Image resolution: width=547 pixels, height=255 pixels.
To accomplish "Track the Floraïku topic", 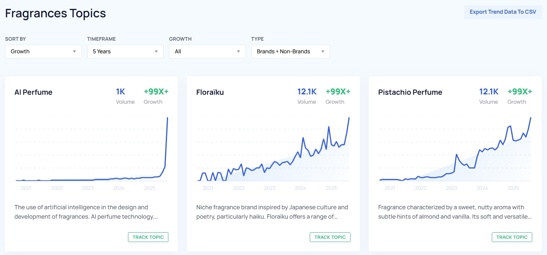I will pyautogui.click(x=330, y=237).
